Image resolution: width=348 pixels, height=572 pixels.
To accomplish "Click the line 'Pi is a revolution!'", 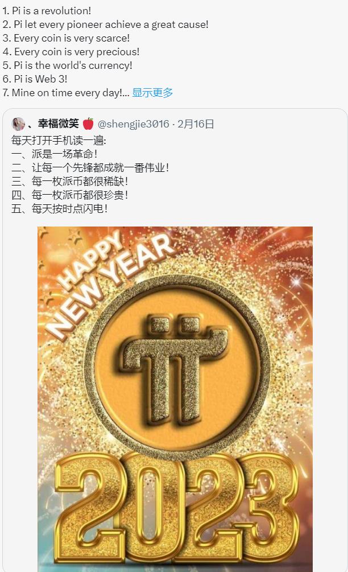I will point(47,11).
